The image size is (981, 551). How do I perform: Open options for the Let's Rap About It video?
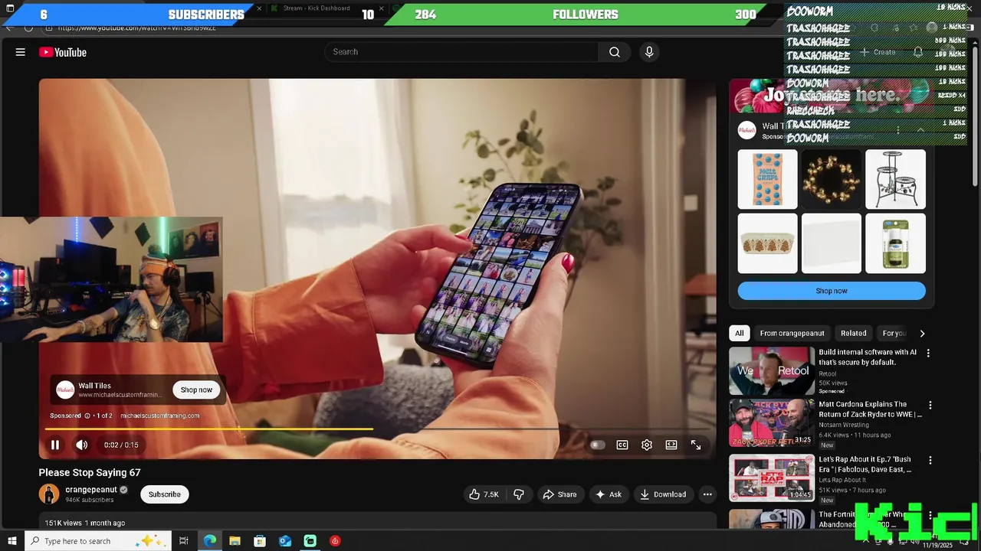[x=930, y=461]
